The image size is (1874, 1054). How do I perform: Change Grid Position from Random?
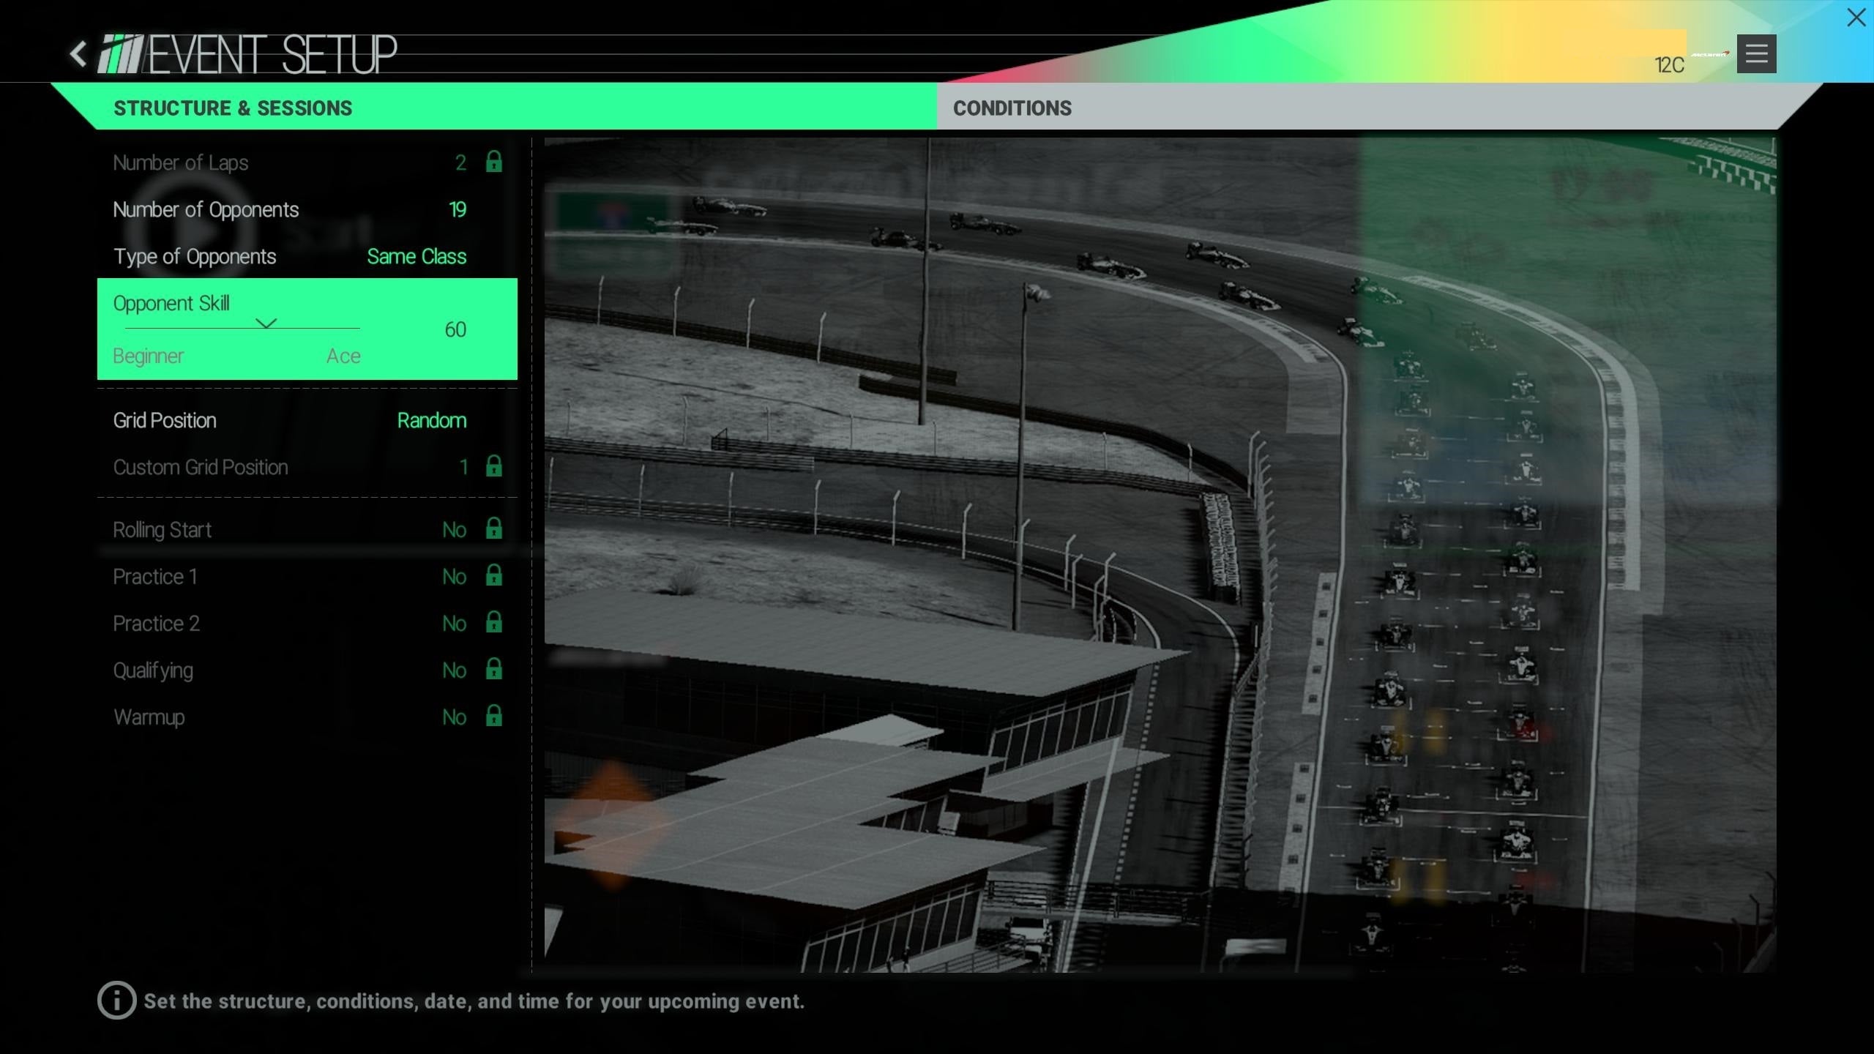432,420
